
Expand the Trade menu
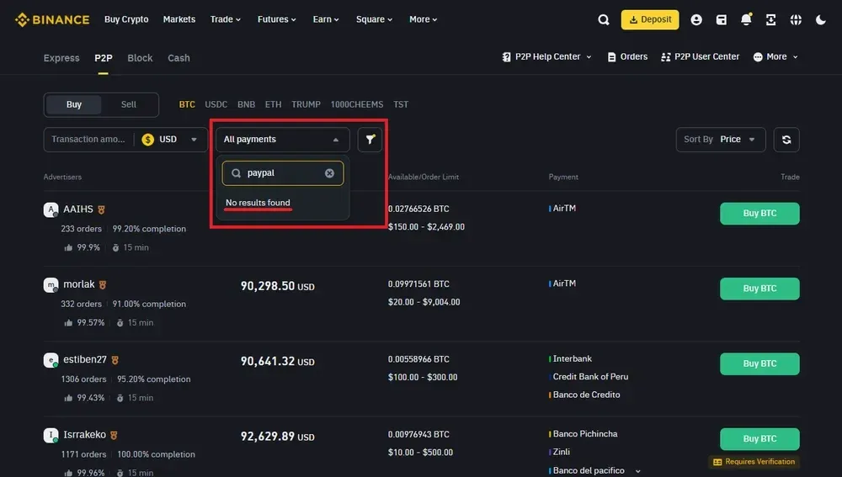pyautogui.click(x=226, y=19)
